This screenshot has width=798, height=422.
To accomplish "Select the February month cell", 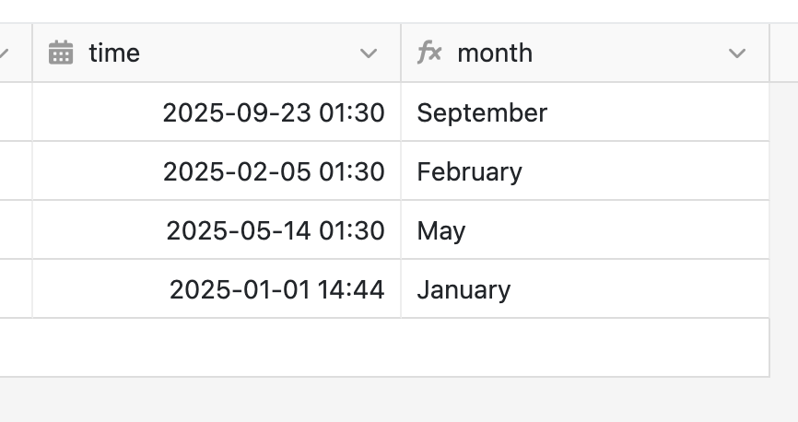I will coord(469,171).
